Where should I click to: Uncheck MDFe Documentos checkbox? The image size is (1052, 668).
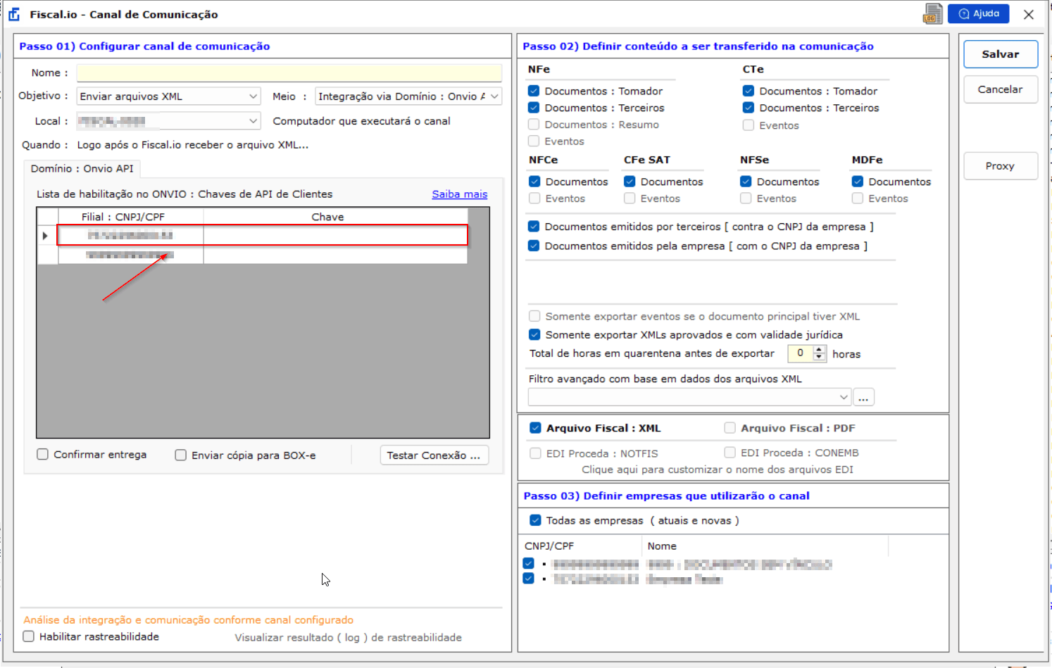858,182
